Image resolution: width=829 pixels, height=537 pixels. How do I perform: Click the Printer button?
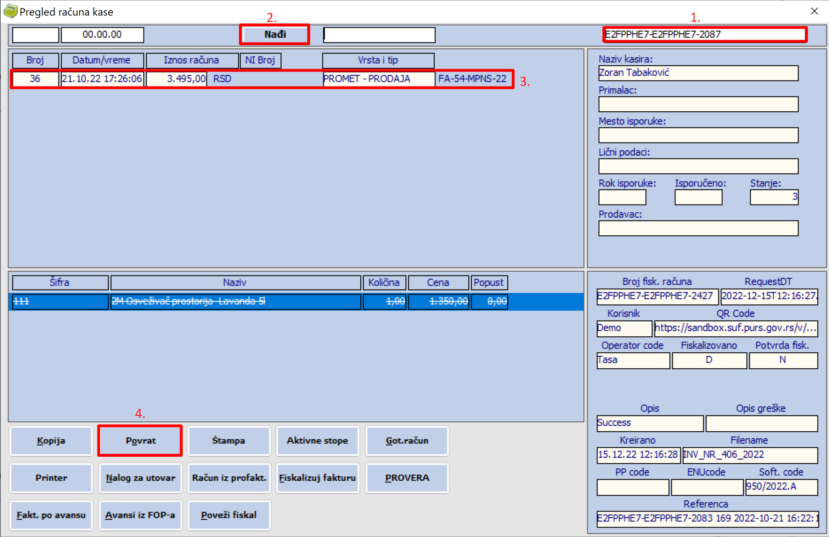(51, 478)
